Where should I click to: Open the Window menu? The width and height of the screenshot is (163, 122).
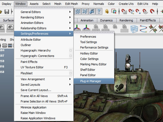[21, 4]
